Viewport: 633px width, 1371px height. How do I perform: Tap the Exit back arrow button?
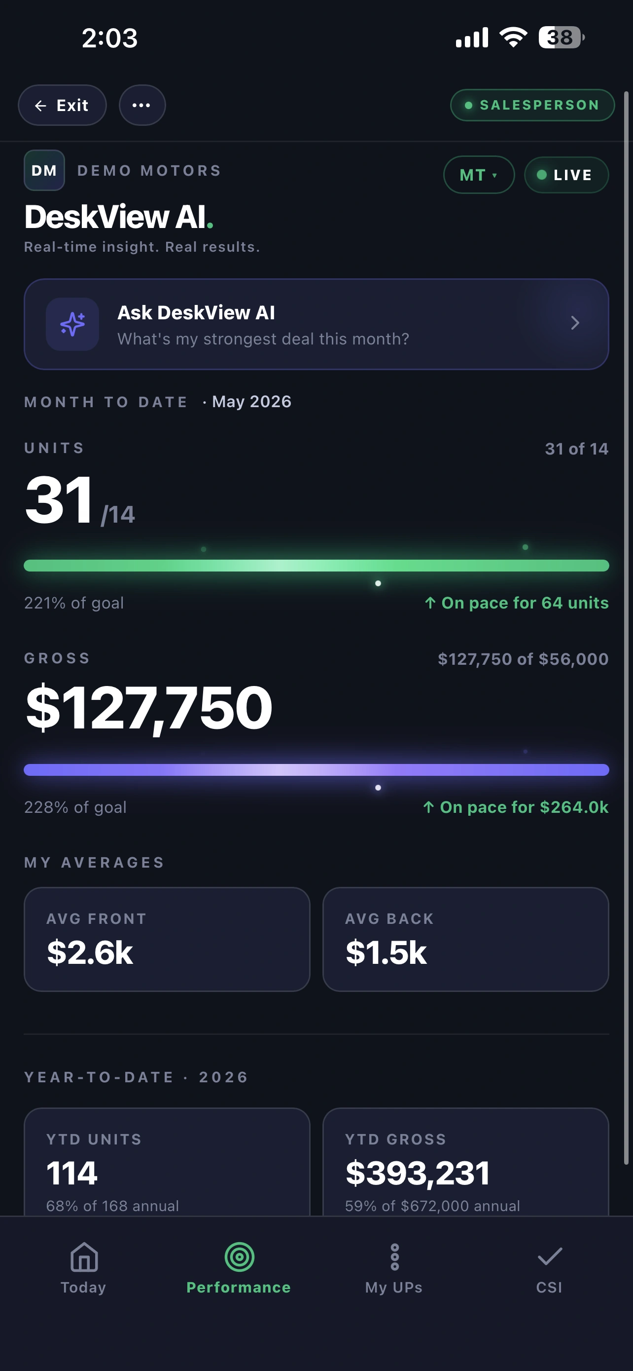coord(62,106)
